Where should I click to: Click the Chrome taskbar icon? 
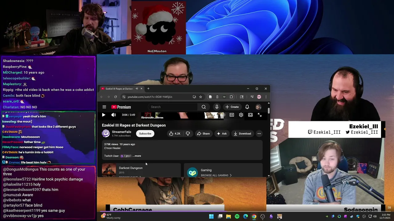(x=254, y=216)
